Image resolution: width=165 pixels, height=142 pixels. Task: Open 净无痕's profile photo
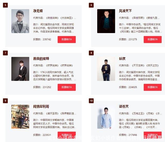click(20, 21)
